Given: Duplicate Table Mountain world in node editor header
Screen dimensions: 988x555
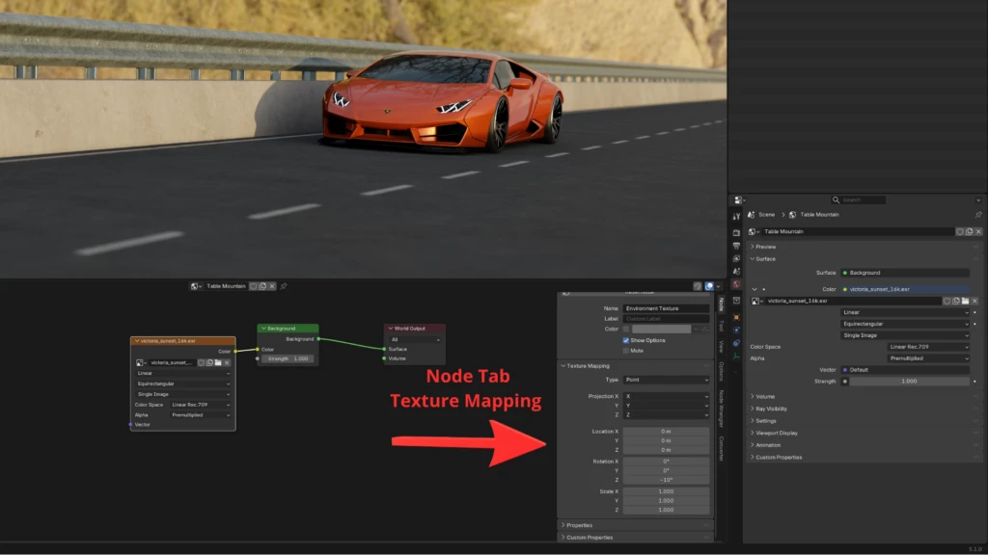Looking at the screenshot, I should pyautogui.click(x=262, y=286).
